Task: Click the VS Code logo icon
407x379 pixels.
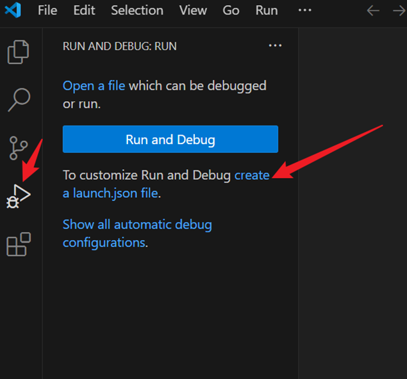Action: (13, 10)
